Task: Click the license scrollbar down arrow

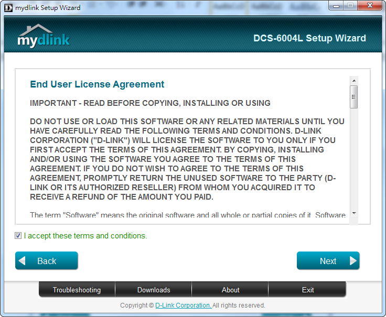Action: (354, 213)
